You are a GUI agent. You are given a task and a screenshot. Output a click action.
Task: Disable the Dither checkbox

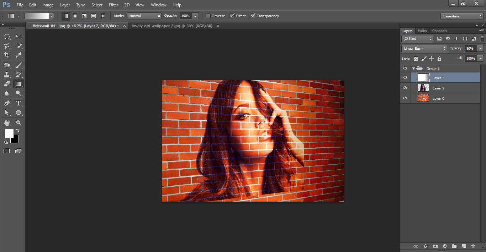232,16
